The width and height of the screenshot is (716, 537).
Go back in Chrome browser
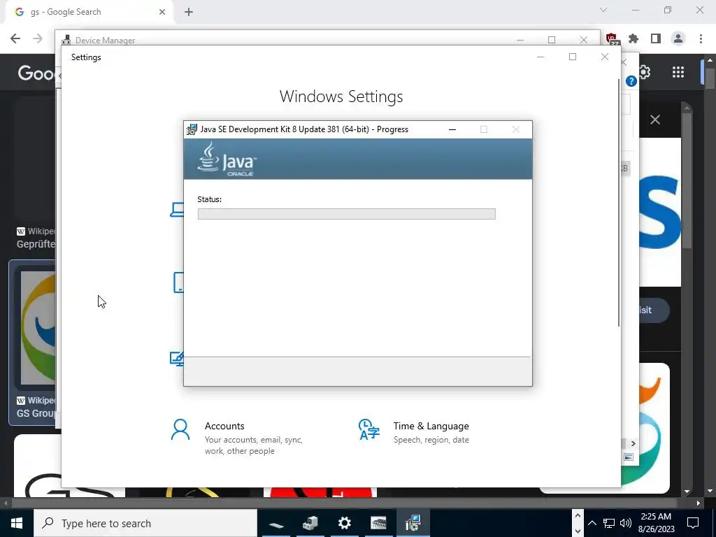pyautogui.click(x=15, y=39)
